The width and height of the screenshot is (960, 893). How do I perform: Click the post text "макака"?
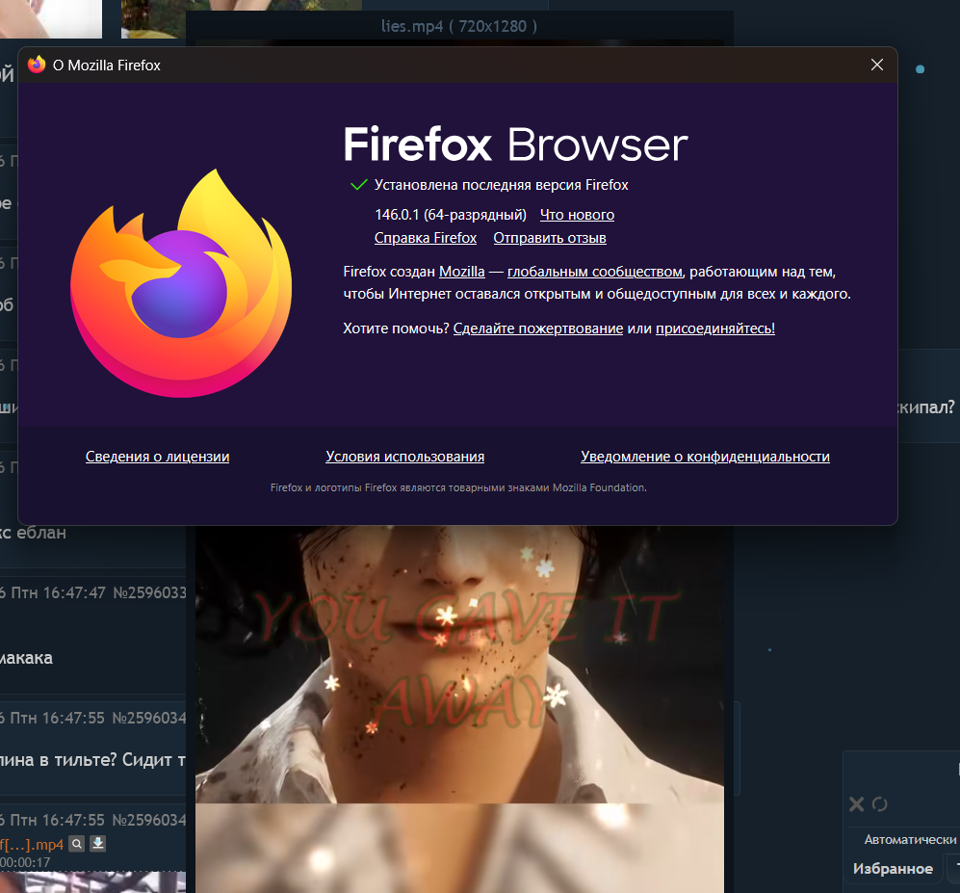[26, 658]
